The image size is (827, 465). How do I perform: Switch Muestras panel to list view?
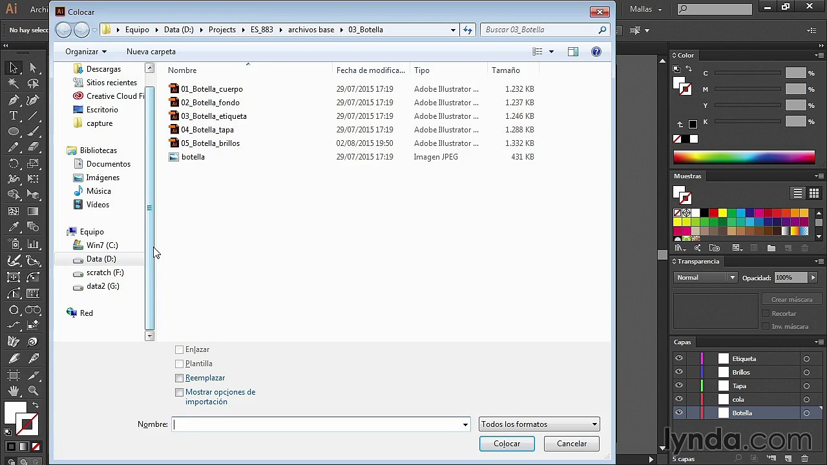coord(798,193)
